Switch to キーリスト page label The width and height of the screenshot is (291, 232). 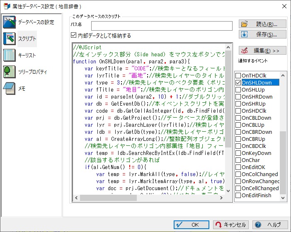(x=27, y=55)
